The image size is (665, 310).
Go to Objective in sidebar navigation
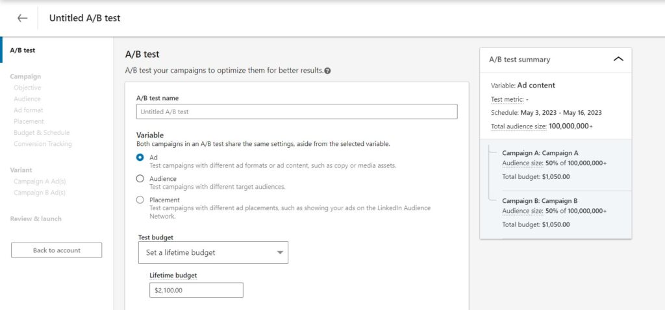(27, 88)
